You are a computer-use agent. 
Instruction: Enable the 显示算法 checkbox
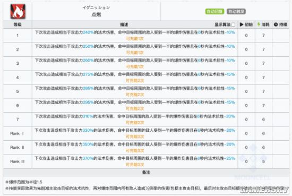pos(233,24)
